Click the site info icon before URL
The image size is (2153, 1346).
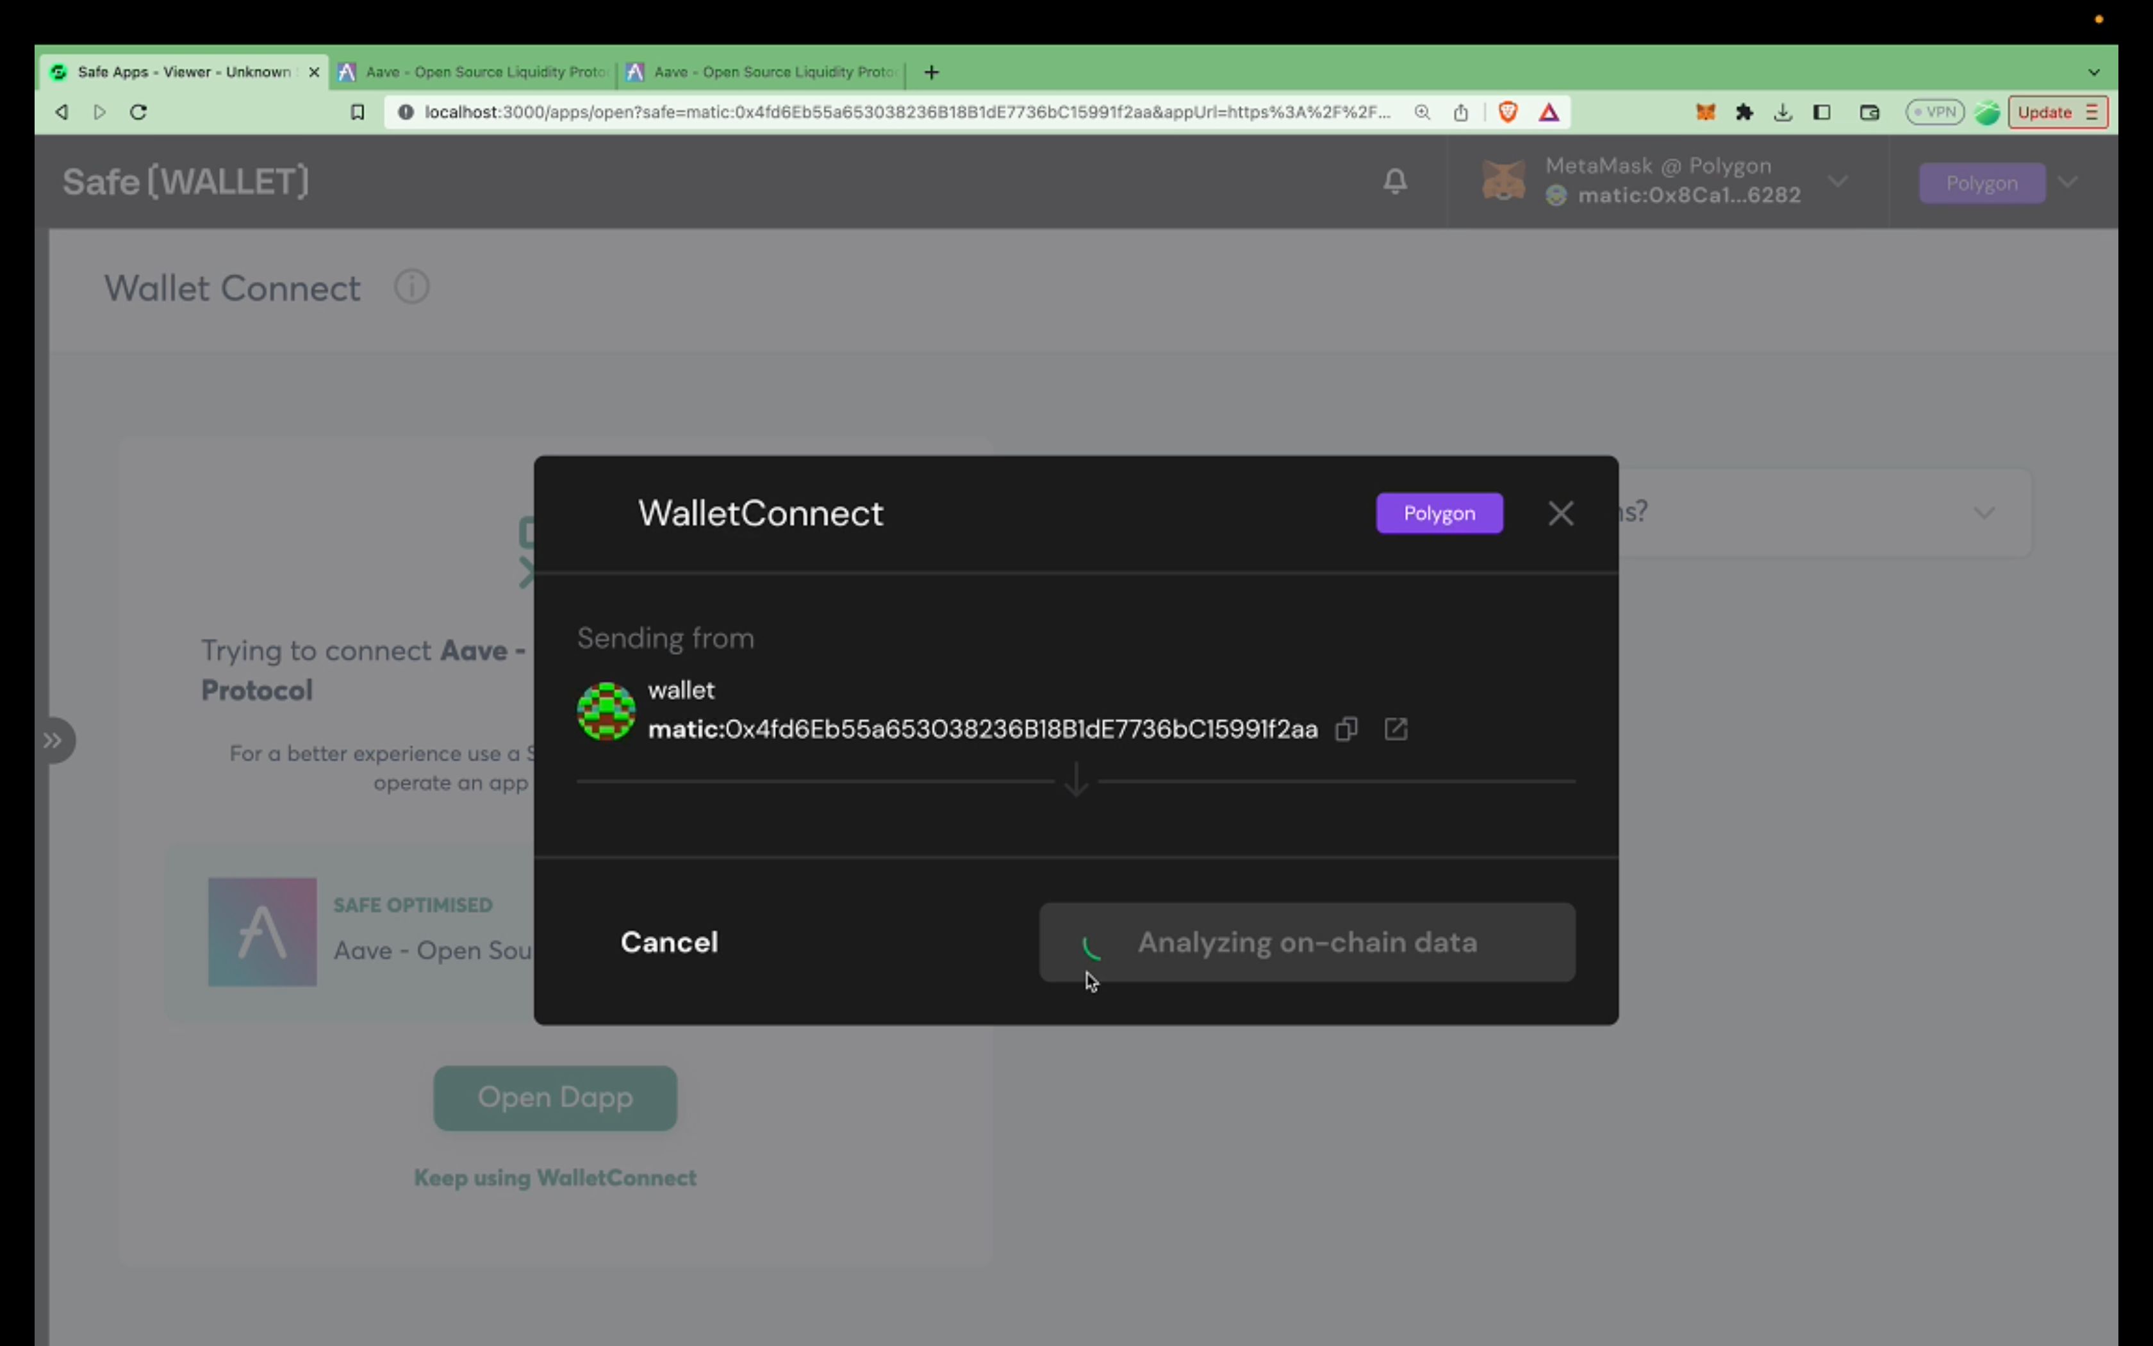(x=406, y=112)
